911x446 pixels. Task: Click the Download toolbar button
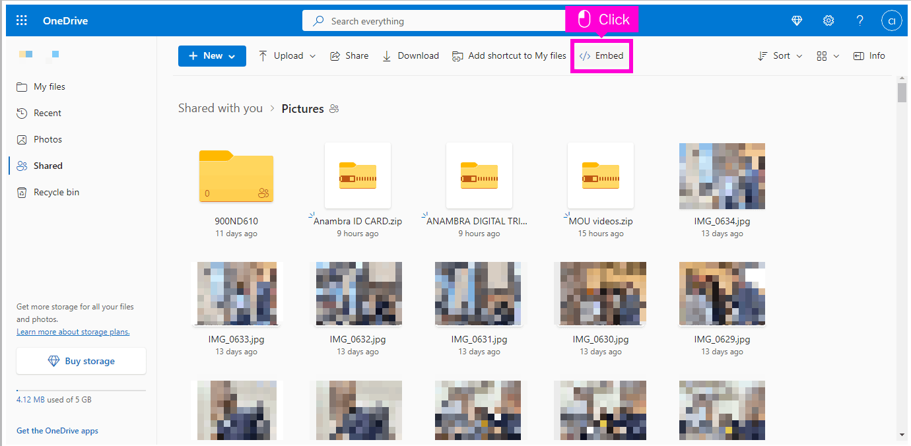411,56
